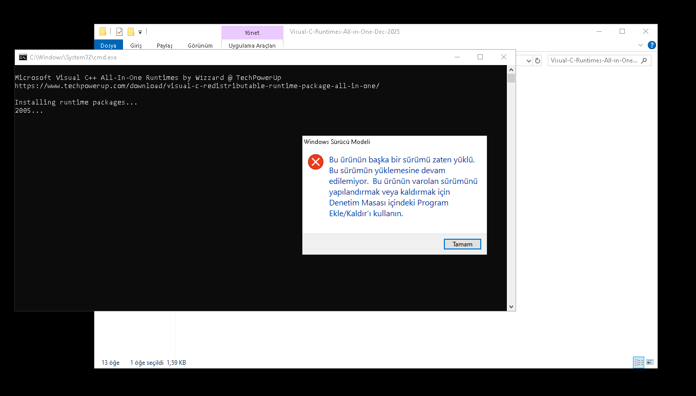
Task: Expand the Explorer ribbon with the chevron
Action: click(640, 45)
